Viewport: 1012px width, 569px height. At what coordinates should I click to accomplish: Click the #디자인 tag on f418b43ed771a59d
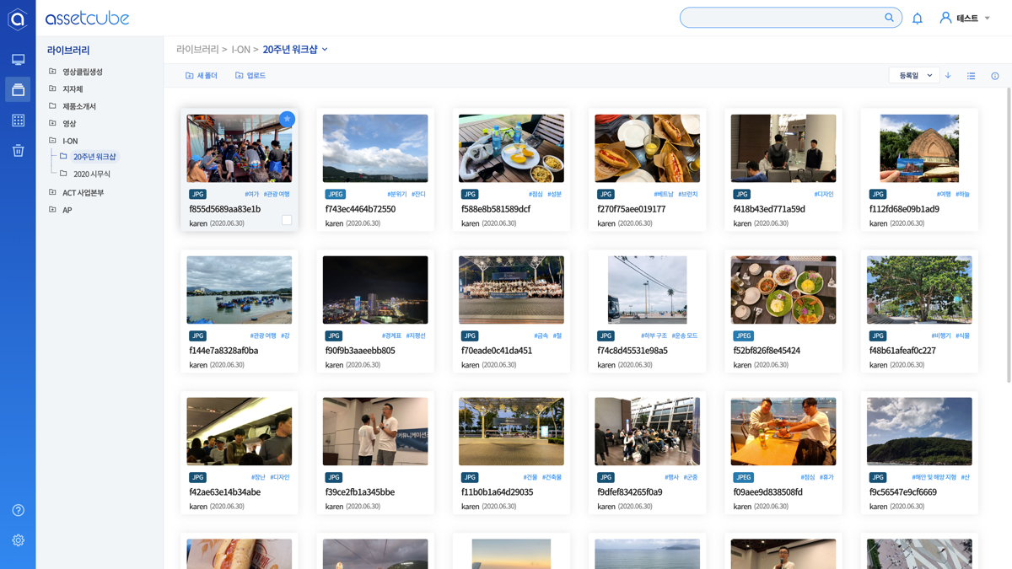(x=824, y=194)
